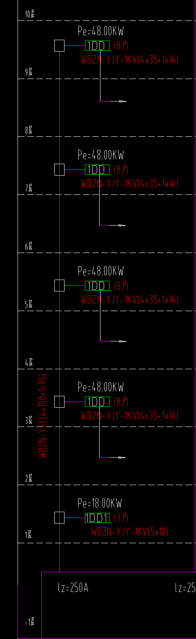Select the 9层 floor label
The image size is (196, 639).
tap(29, 73)
